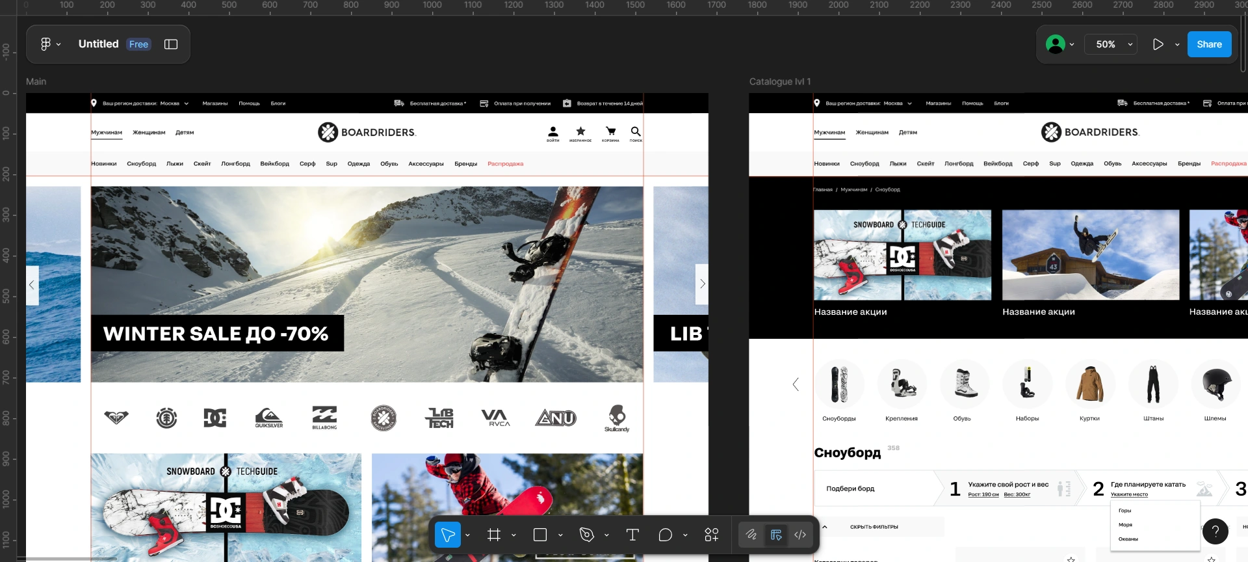Click the Skullcandy brand logo
The height and width of the screenshot is (562, 1248).
[617, 418]
